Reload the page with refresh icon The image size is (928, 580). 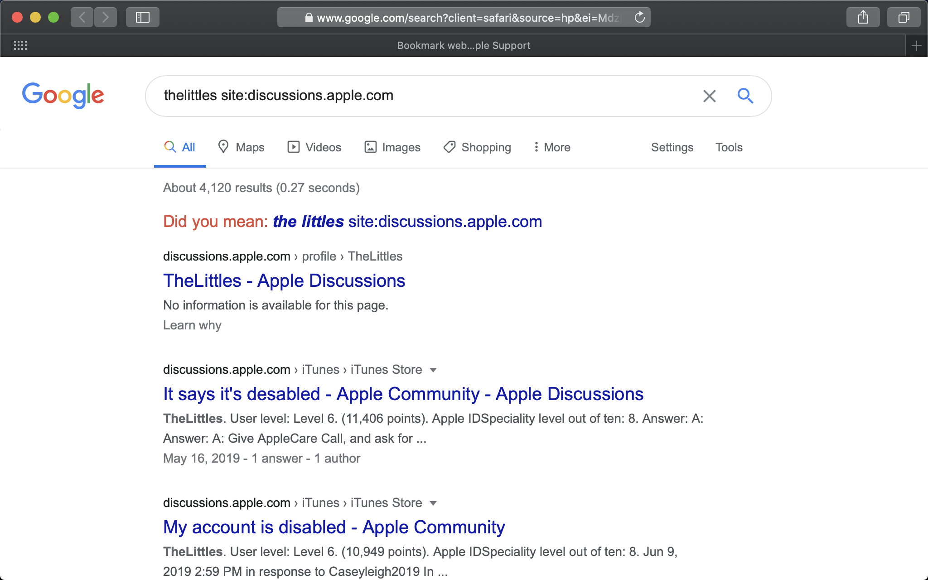click(x=639, y=18)
